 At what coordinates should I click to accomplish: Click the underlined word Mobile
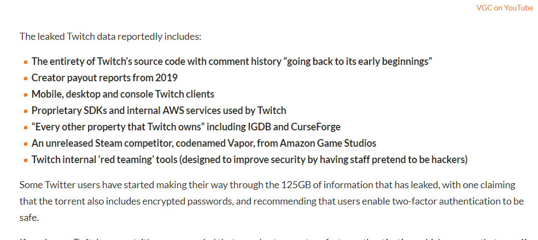[46, 94]
